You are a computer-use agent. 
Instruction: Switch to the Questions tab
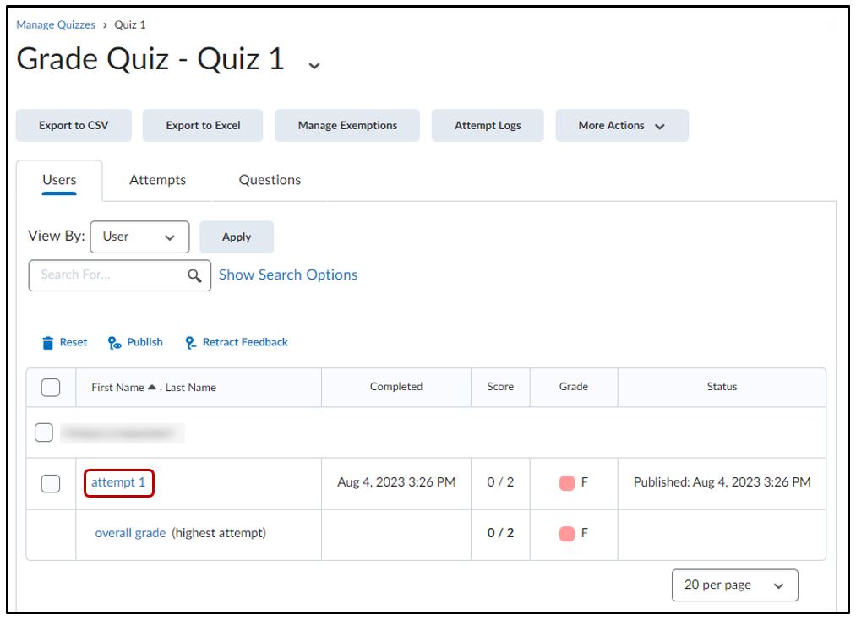click(x=270, y=180)
